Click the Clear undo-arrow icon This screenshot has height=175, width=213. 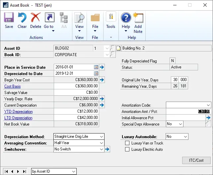point(22,20)
